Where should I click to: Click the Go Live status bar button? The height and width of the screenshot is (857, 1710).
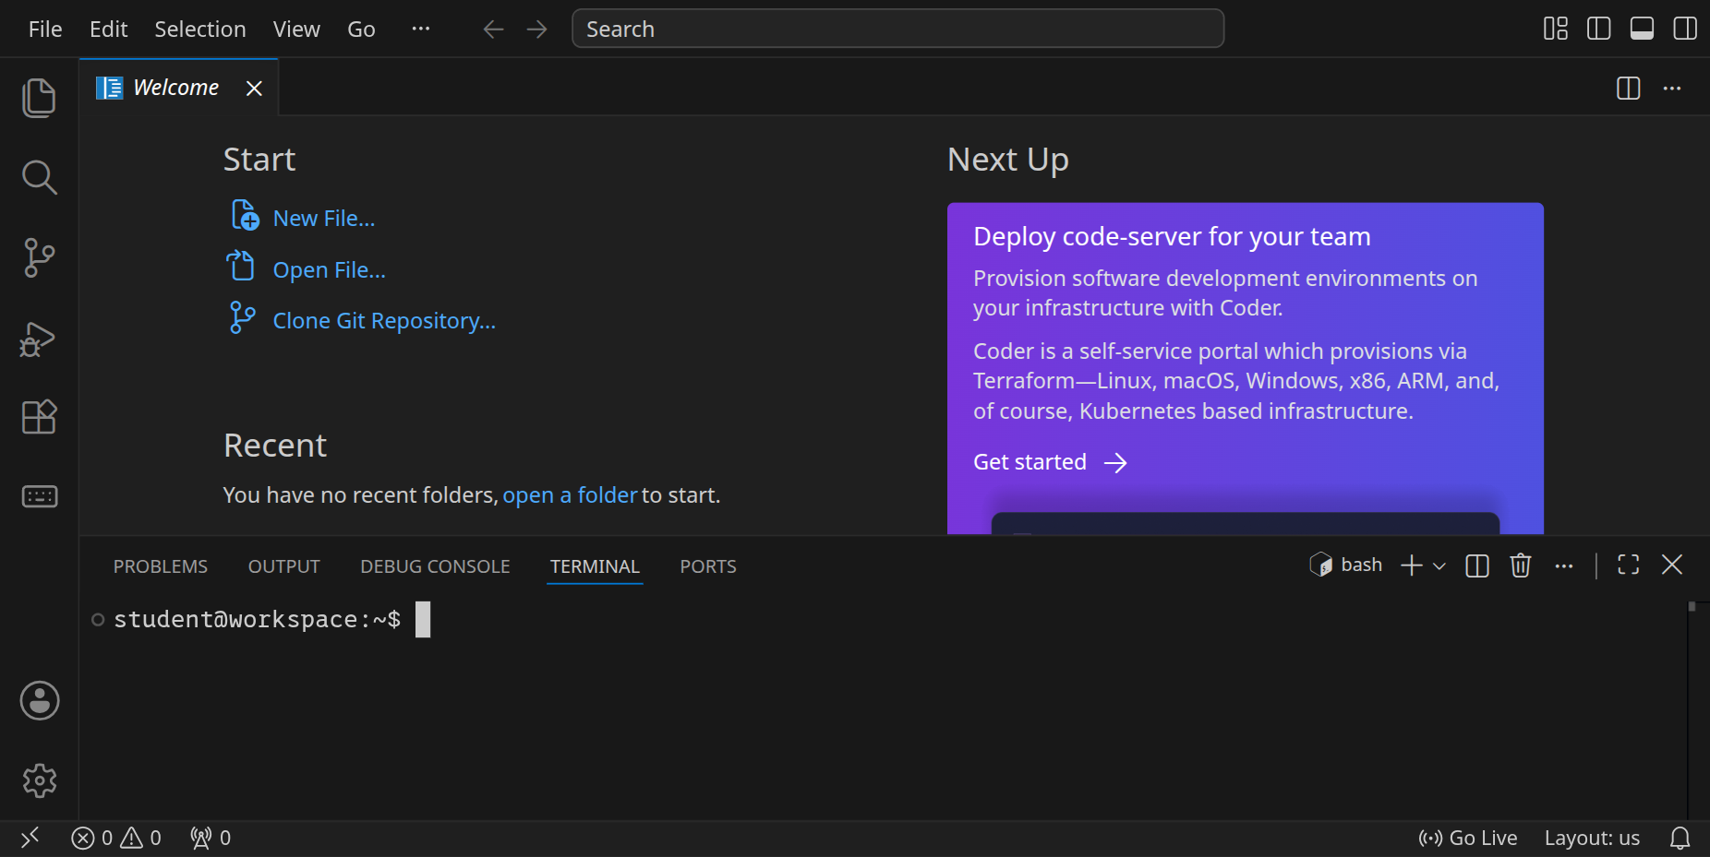point(1468,838)
